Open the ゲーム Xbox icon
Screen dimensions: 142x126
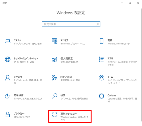(101, 78)
